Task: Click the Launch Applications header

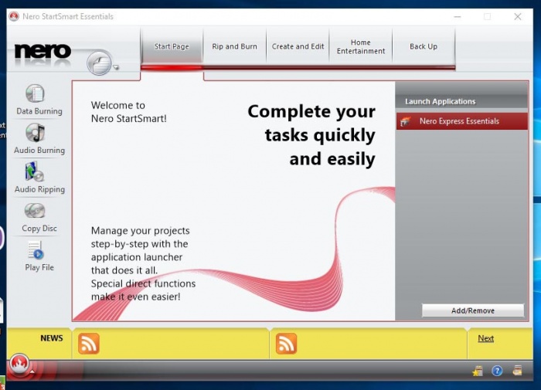Action: [x=441, y=101]
